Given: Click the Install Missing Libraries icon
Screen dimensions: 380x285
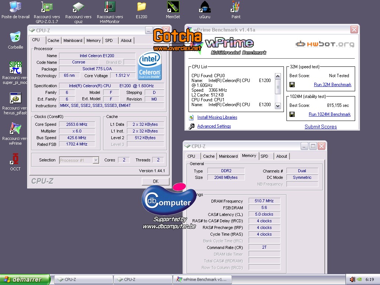Looking at the screenshot, I should pyautogui.click(x=191, y=118).
